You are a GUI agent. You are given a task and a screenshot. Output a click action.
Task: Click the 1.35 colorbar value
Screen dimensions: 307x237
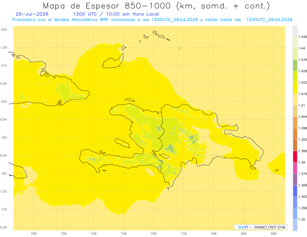(x=302, y=219)
